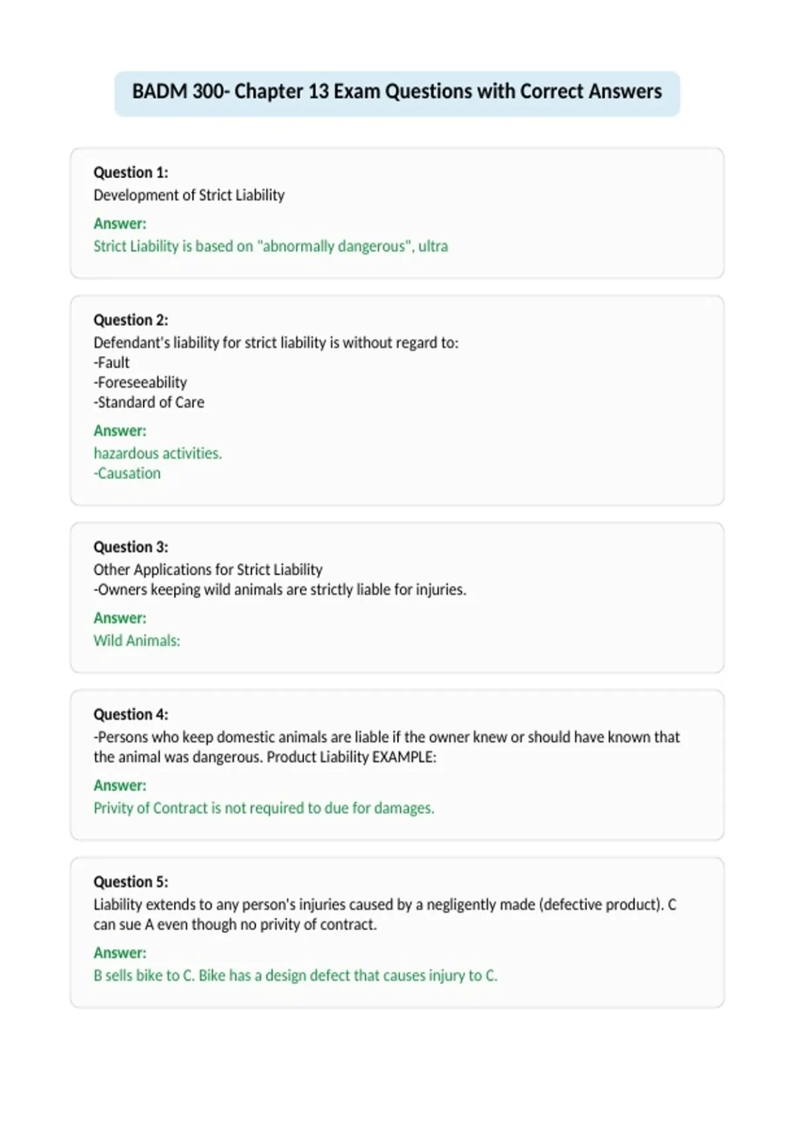Select 'Other Applications for Strict Liability' text
Image resolution: width=794 pixels, height=1124 pixels.
[208, 569]
